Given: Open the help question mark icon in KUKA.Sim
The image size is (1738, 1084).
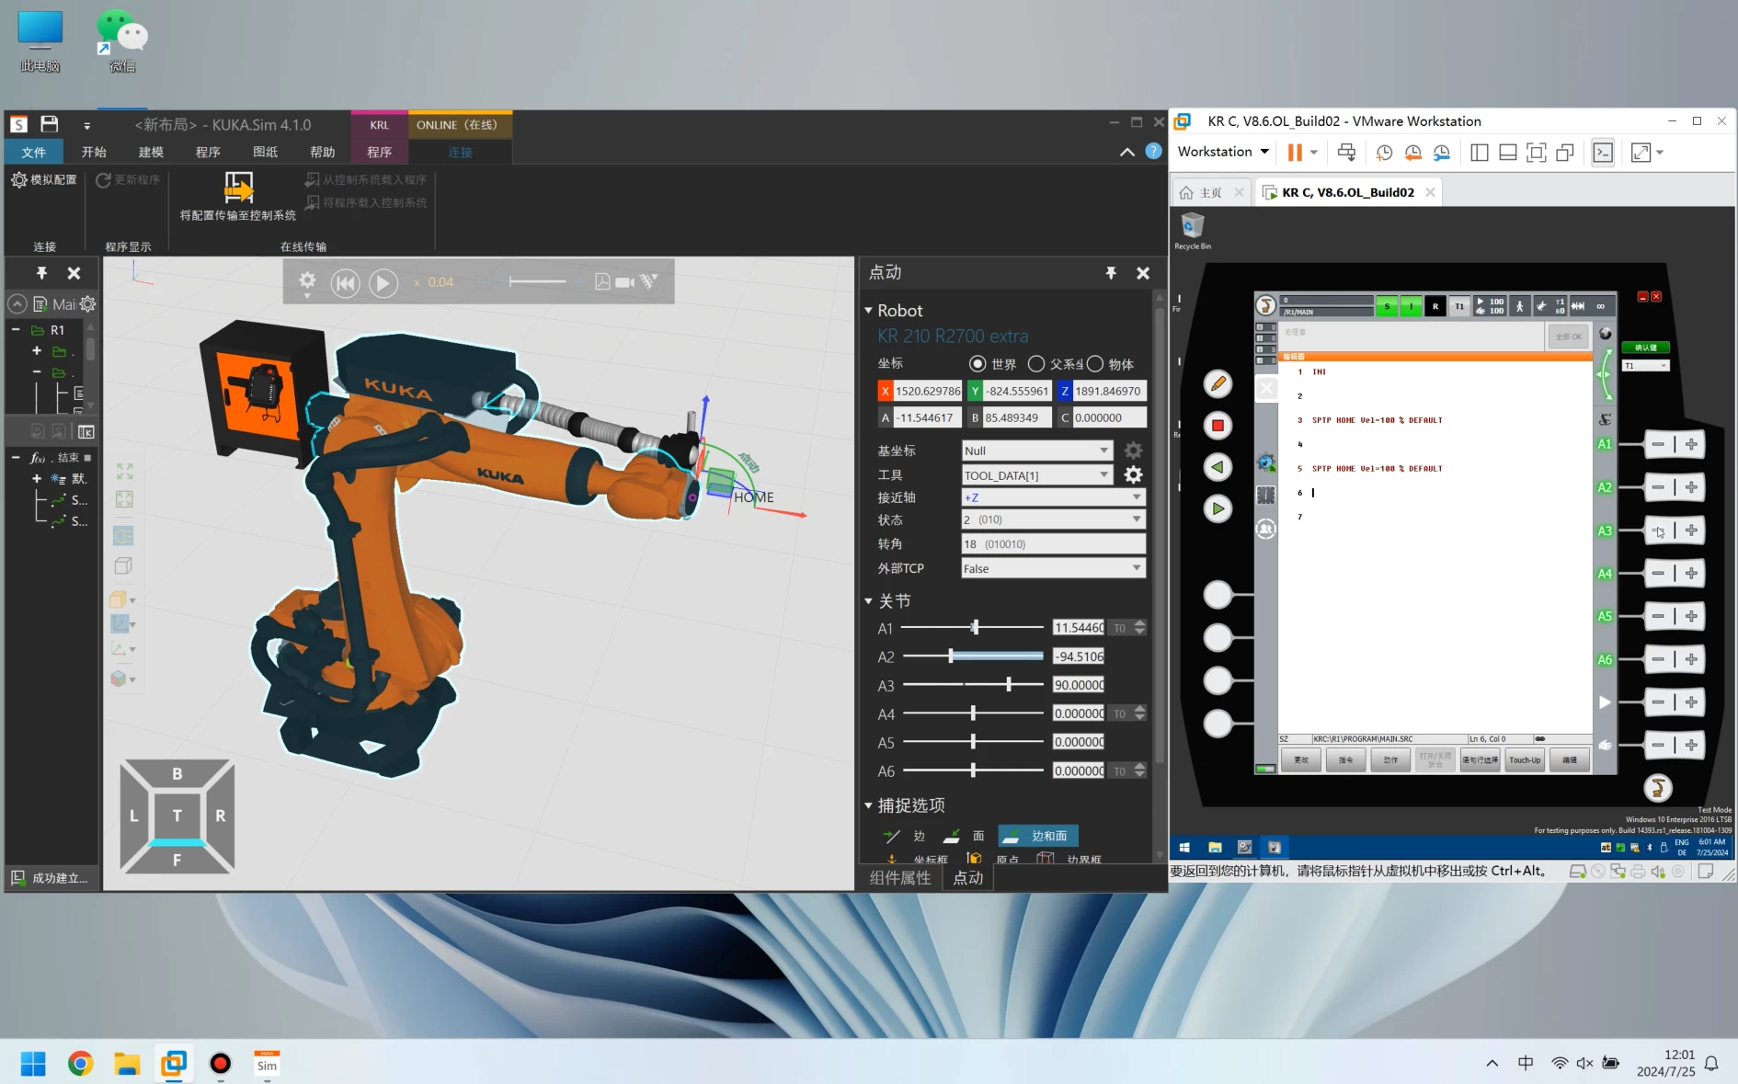Looking at the screenshot, I should [x=1153, y=152].
